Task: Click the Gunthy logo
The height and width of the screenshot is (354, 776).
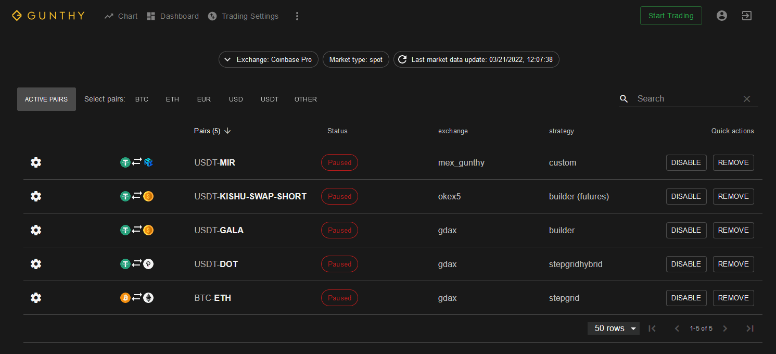Action: tap(48, 16)
